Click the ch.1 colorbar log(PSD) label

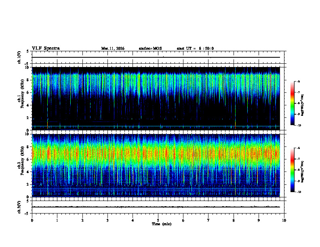point(303,105)
